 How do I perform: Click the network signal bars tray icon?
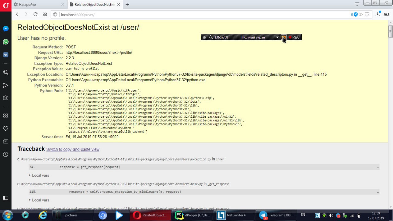coord(352,215)
